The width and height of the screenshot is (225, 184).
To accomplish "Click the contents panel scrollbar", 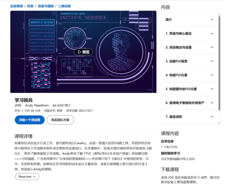I will (x=219, y=63).
